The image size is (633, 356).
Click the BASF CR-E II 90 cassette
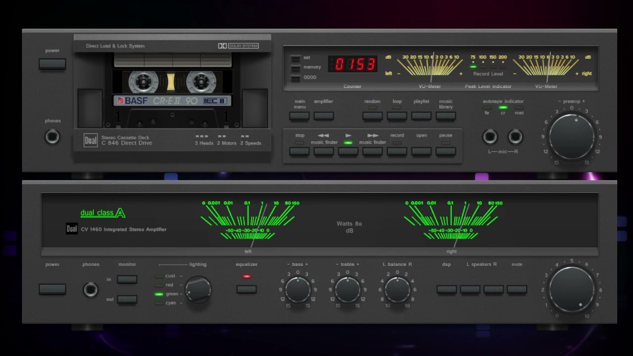pyautogui.click(x=172, y=89)
